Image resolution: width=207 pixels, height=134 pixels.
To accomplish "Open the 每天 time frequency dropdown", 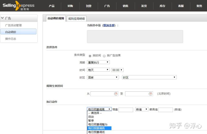I will (98, 70).
